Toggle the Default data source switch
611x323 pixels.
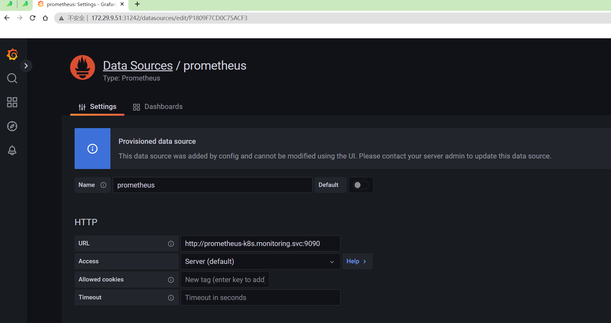click(361, 185)
